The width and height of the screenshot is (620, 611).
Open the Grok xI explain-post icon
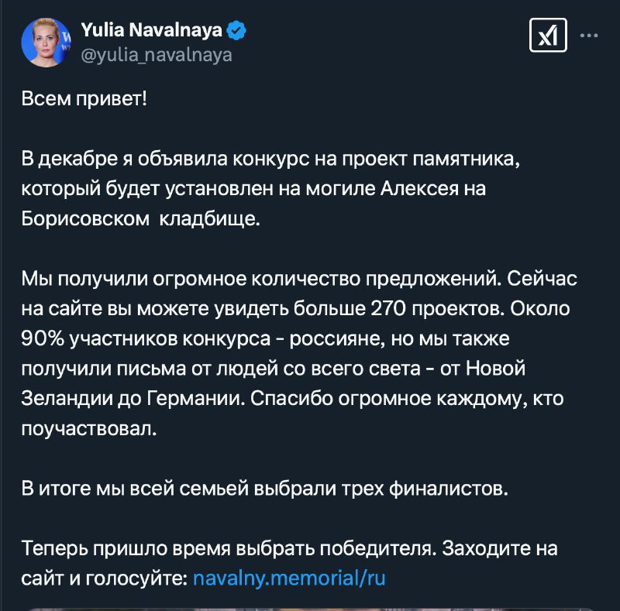[x=548, y=35]
